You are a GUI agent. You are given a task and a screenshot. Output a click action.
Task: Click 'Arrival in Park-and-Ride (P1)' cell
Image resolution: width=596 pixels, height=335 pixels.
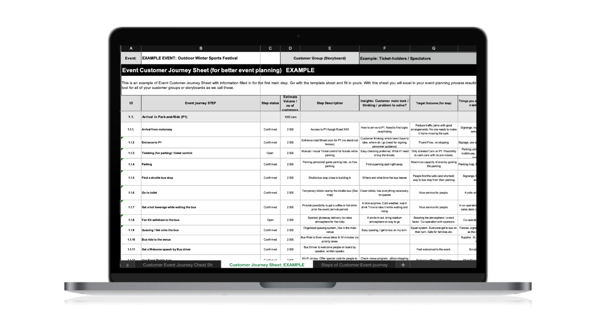[x=201, y=117]
